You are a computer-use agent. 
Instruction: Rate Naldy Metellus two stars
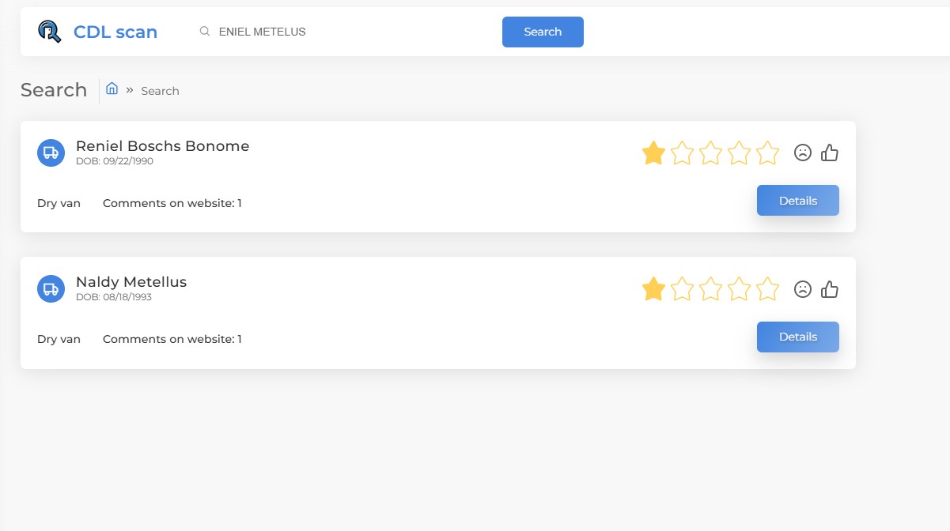pos(682,289)
